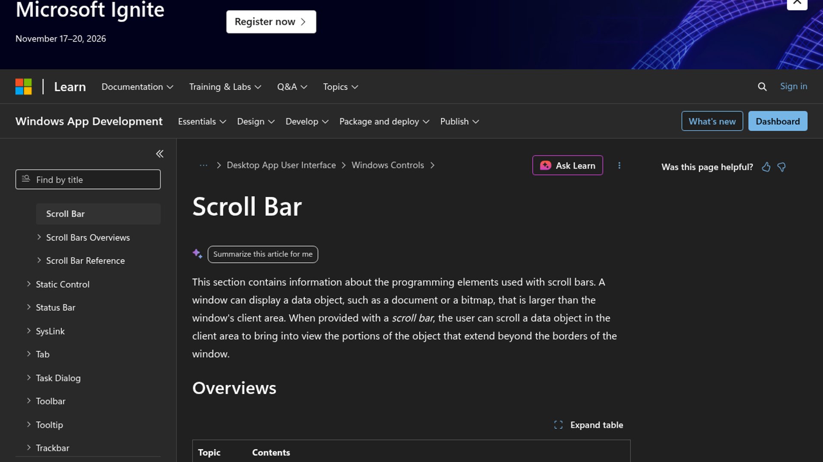Open the Q&A dropdown
This screenshot has height=462, width=823.
[292, 87]
